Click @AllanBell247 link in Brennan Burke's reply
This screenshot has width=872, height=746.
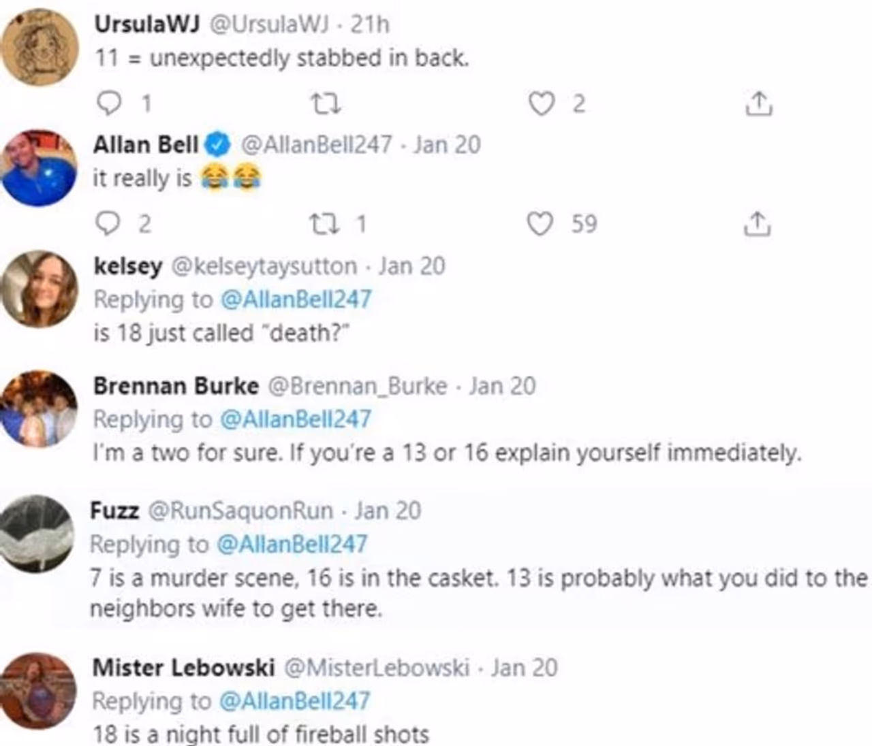(x=296, y=419)
